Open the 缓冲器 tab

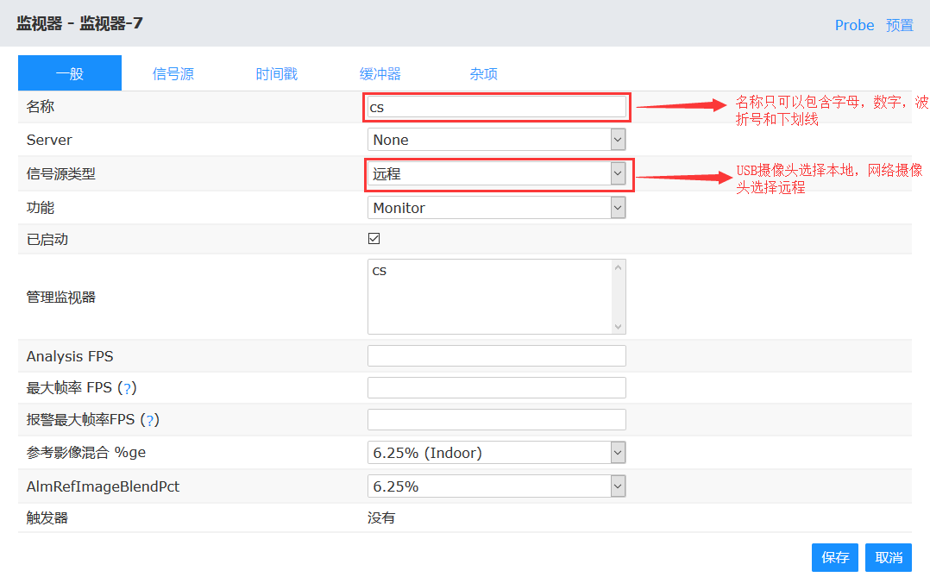tap(380, 74)
